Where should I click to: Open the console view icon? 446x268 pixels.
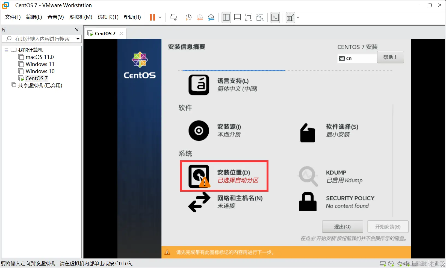pos(275,17)
